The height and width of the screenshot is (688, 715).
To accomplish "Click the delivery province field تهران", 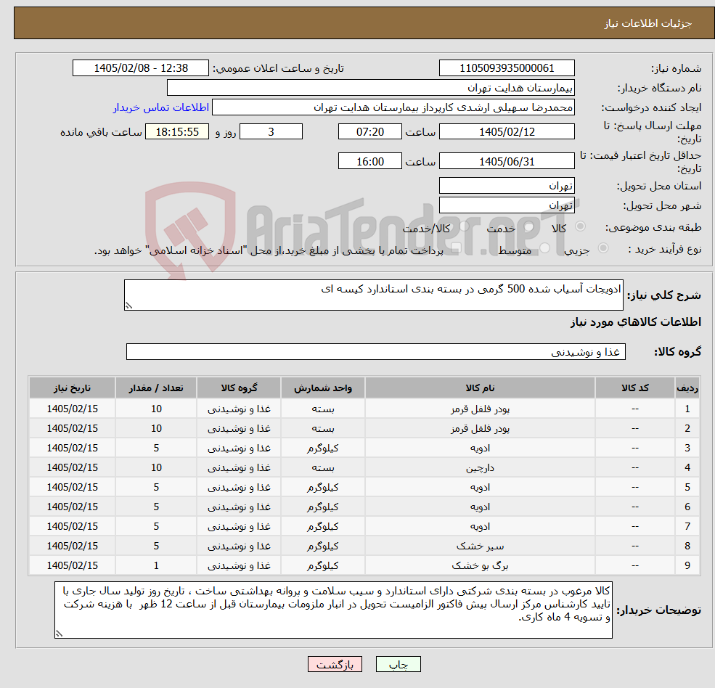I will pyautogui.click(x=507, y=186).
